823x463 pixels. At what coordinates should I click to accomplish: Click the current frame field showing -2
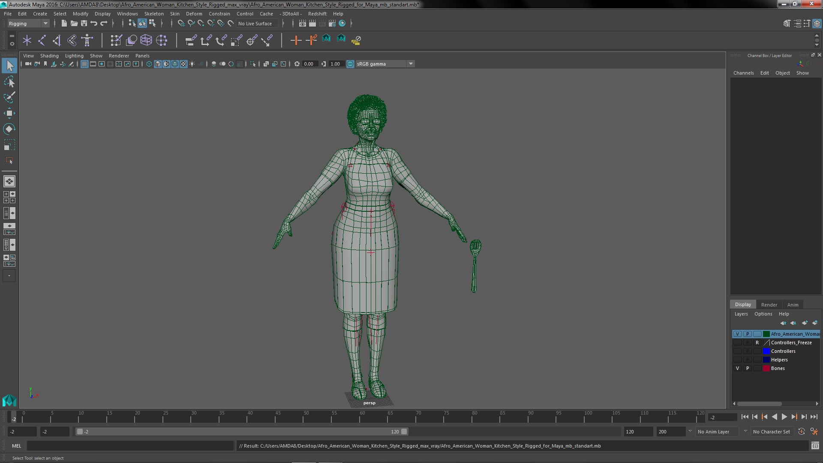723,417
